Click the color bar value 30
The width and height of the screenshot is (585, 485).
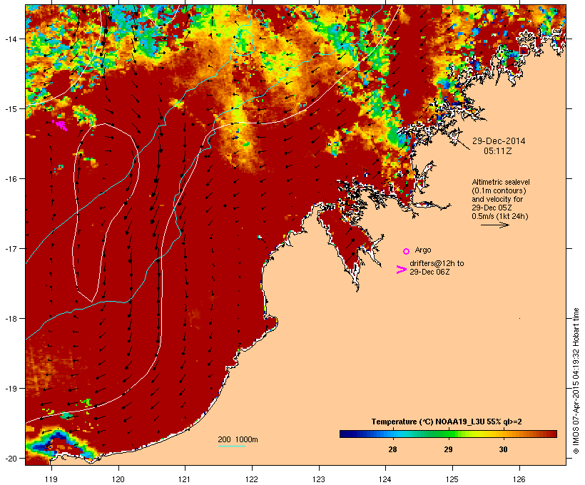point(503,449)
